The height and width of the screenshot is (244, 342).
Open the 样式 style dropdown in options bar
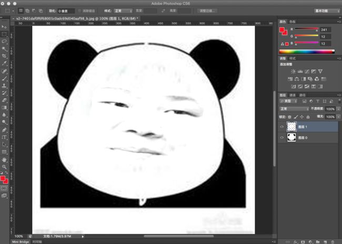[124, 11]
